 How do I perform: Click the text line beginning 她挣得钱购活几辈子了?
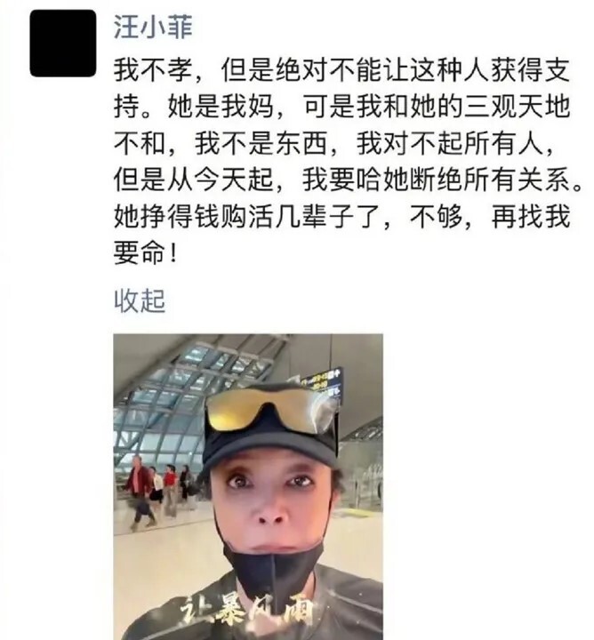point(341,217)
